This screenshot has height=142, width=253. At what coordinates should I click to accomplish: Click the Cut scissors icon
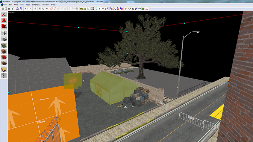[69, 9]
